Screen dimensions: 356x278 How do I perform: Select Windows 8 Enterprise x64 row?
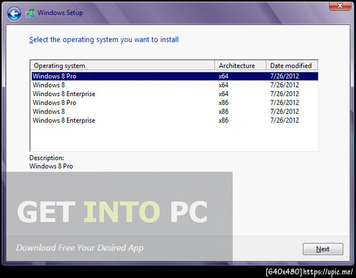tap(175, 94)
